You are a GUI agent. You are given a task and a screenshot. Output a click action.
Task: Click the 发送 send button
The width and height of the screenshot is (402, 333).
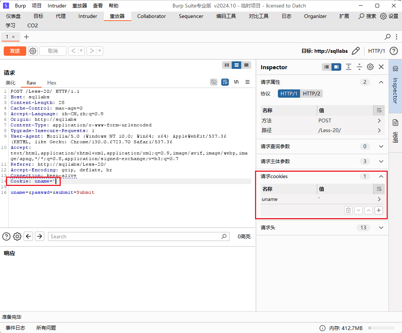pyautogui.click(x=15, y=51)
